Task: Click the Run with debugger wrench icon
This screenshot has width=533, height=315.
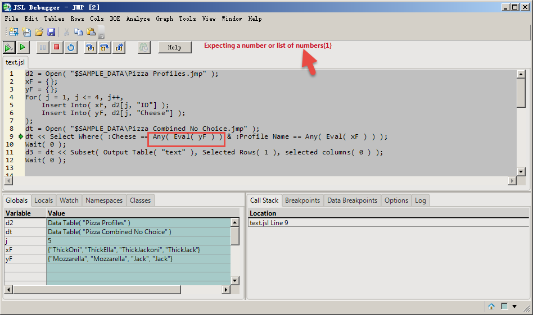Action: [x=9, y=48]
